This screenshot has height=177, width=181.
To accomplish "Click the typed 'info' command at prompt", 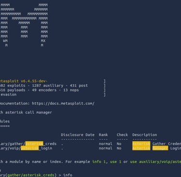I will (68, 175).
